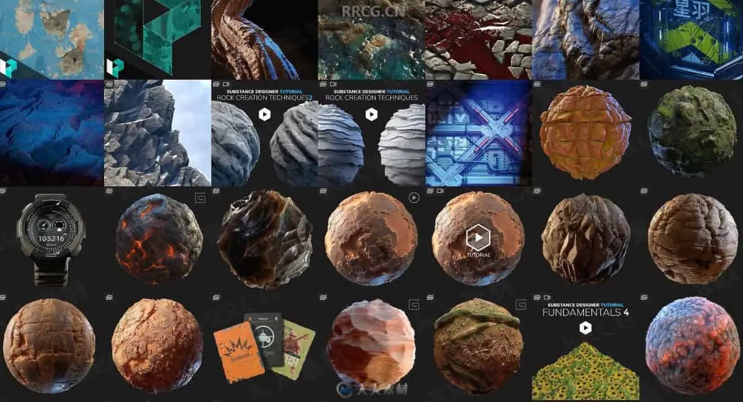
Task: Click multi-image icon on dark amber crystal sphere
Action: pos(217,191)
